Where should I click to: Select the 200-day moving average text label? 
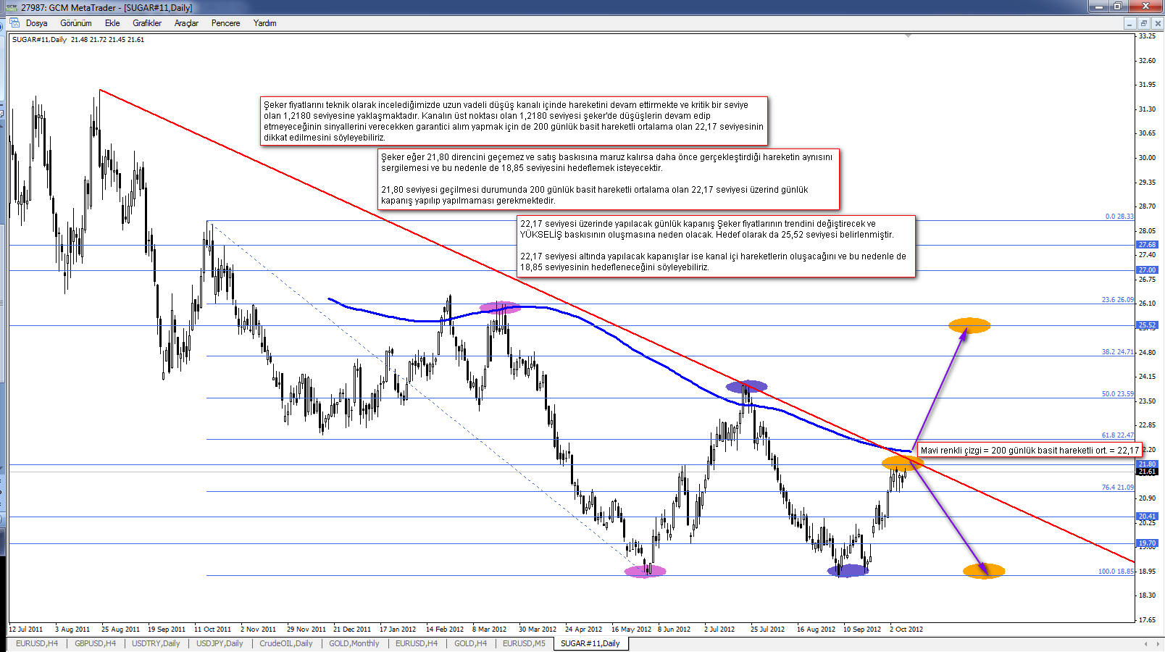coord(1030,450)
